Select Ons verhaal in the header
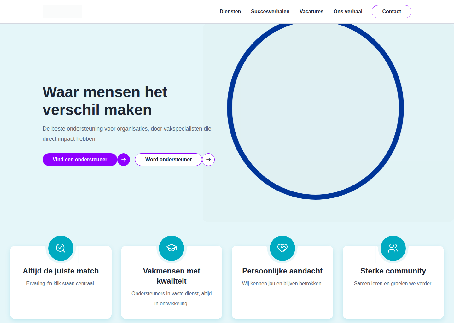The image size is (454, 323). (348, 12)
